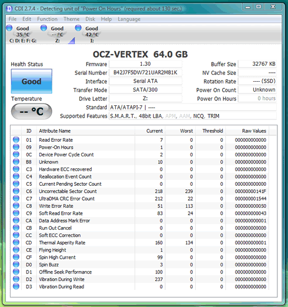
Task: Click status icon of Hardware ECC recovered
Action: pyautogui.click(x=16, y=169)
